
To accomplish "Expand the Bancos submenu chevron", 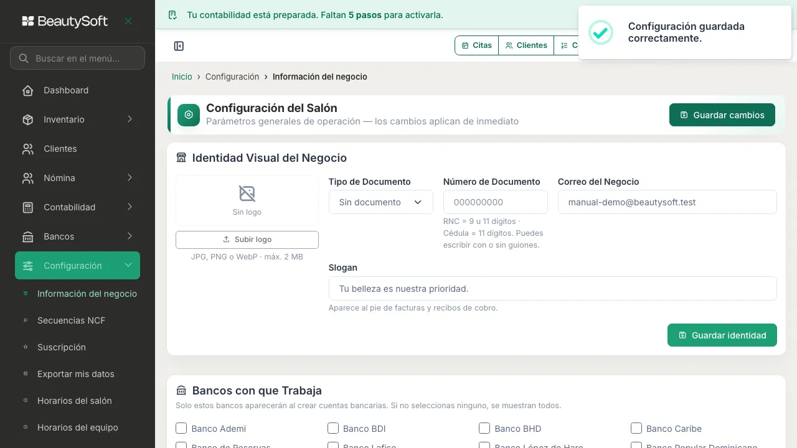I will tap(130, 236).
